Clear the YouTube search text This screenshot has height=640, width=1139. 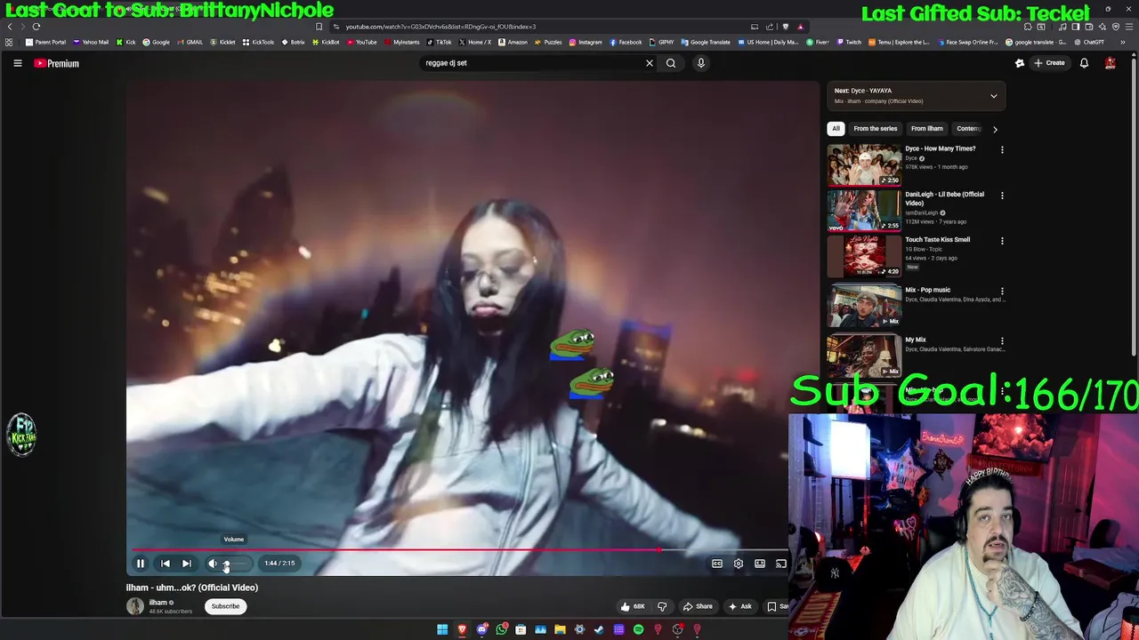tap(649, 63)
